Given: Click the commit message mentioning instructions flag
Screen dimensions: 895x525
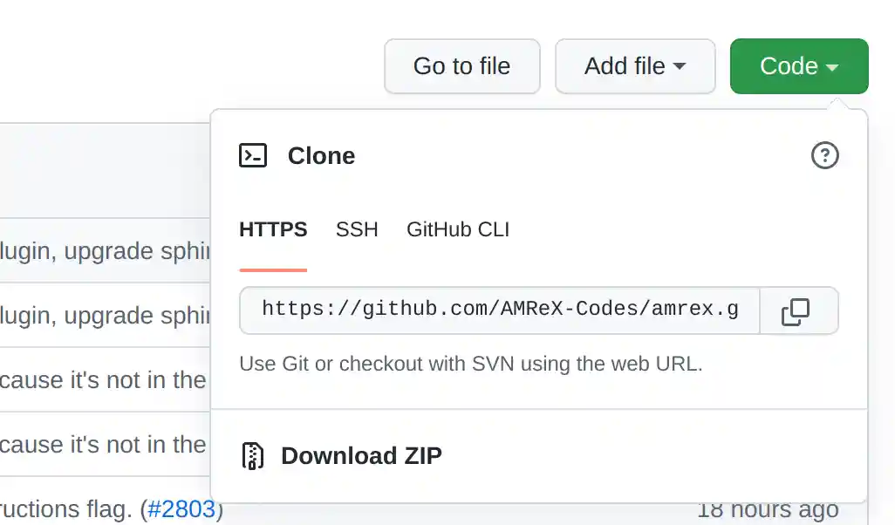Looking at the screenshot, I should 87,508.
